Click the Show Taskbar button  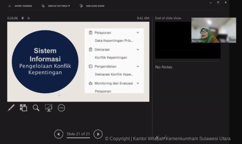coord(20,6)
